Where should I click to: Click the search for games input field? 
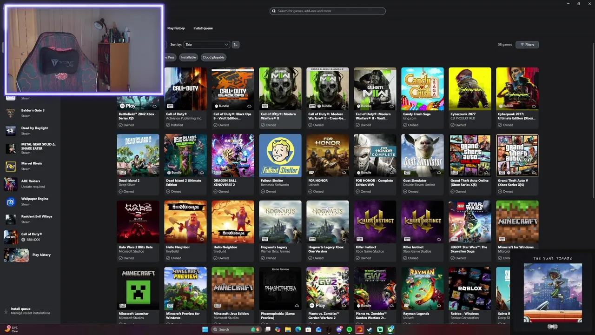tap(328, 11)
